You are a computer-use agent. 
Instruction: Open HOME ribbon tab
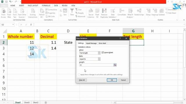[13, 5]
